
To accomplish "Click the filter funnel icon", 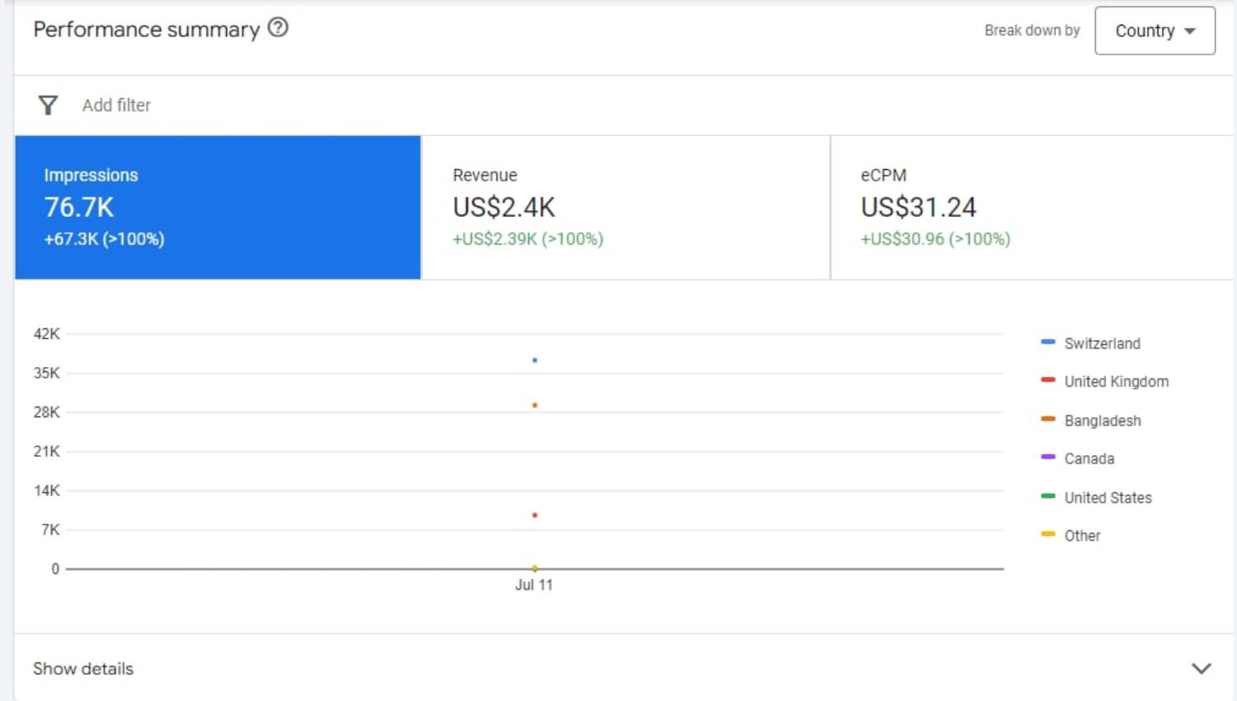I will 48,105.
